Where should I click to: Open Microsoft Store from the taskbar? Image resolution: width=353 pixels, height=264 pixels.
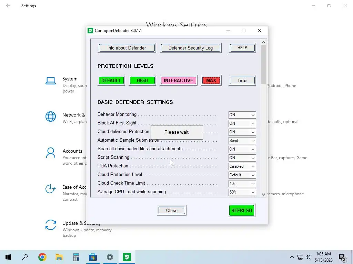93,257
